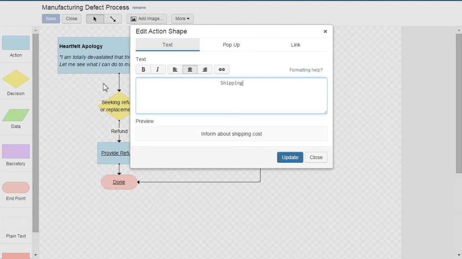Rename the Manufacturing Defect Process
Screen dimensions: 462x259
point(139,8)
